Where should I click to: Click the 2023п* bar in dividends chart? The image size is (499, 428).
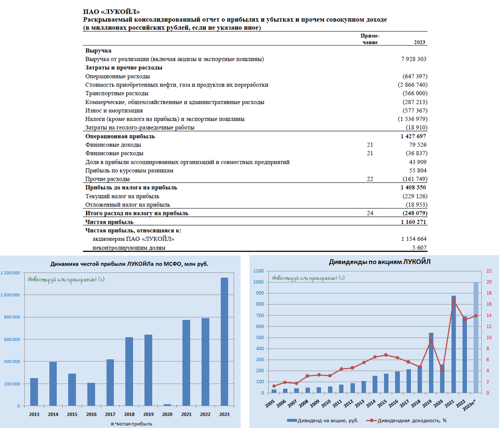point(476,337)
